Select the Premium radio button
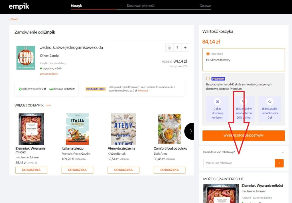Image resolution: width=292 pixels, height=203 pixels. (208, 79)
